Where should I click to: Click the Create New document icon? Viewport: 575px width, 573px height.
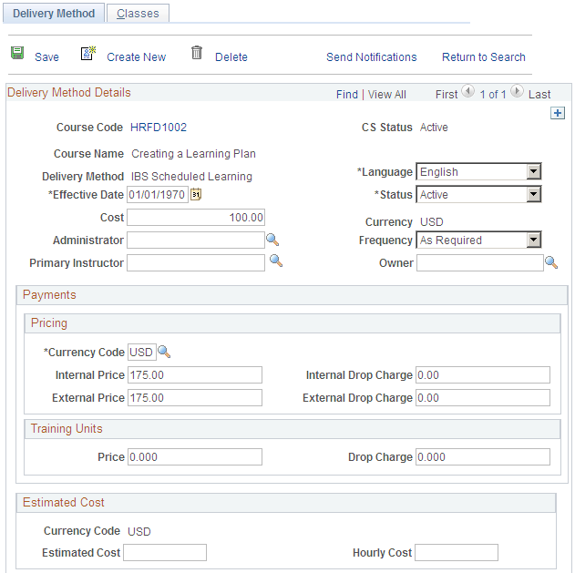(88, 53)
